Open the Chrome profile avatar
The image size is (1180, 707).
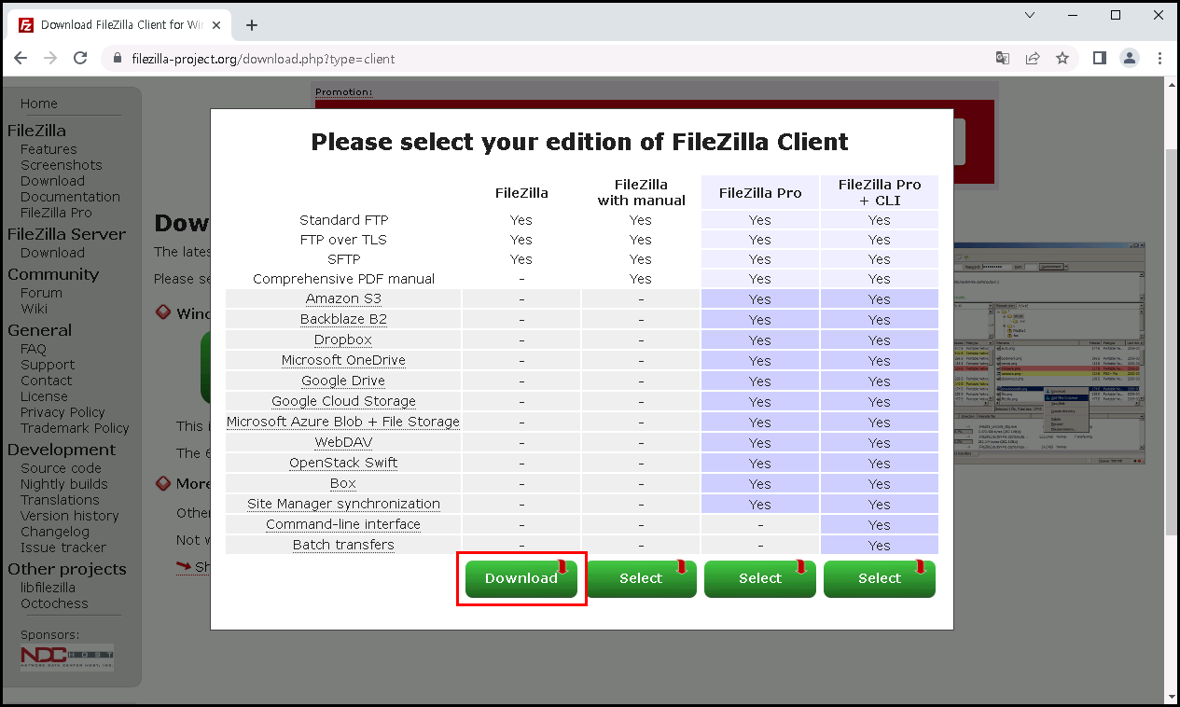pyautogui.click(x=1130, y=58)
